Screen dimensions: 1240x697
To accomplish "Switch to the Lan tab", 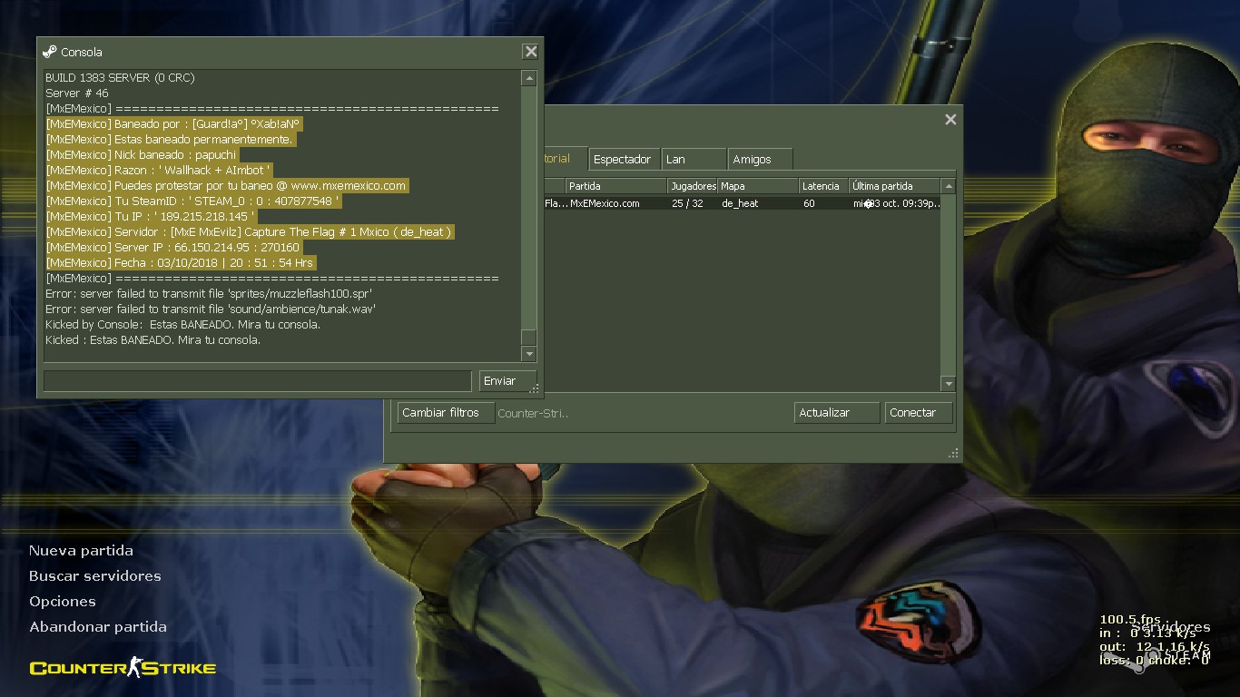I will point(694,159).
